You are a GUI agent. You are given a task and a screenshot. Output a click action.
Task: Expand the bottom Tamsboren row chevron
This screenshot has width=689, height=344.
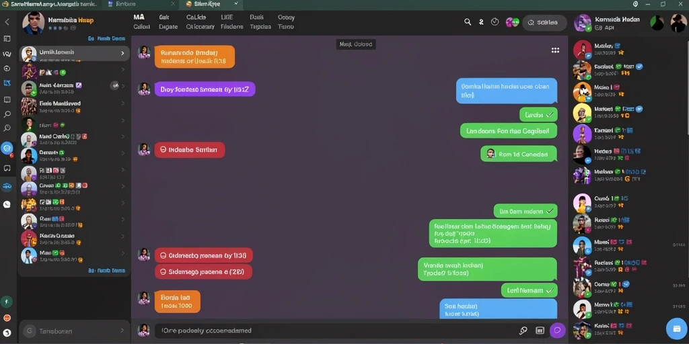[x=122, y=331]
